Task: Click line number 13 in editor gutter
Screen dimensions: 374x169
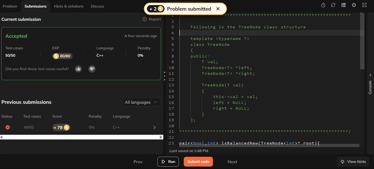Action: (x=171, y=85)
